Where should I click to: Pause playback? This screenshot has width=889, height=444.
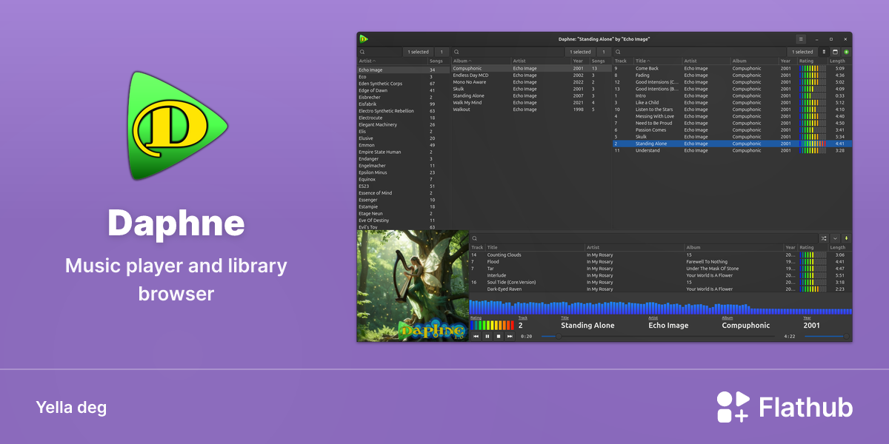[x=487, y=336]
